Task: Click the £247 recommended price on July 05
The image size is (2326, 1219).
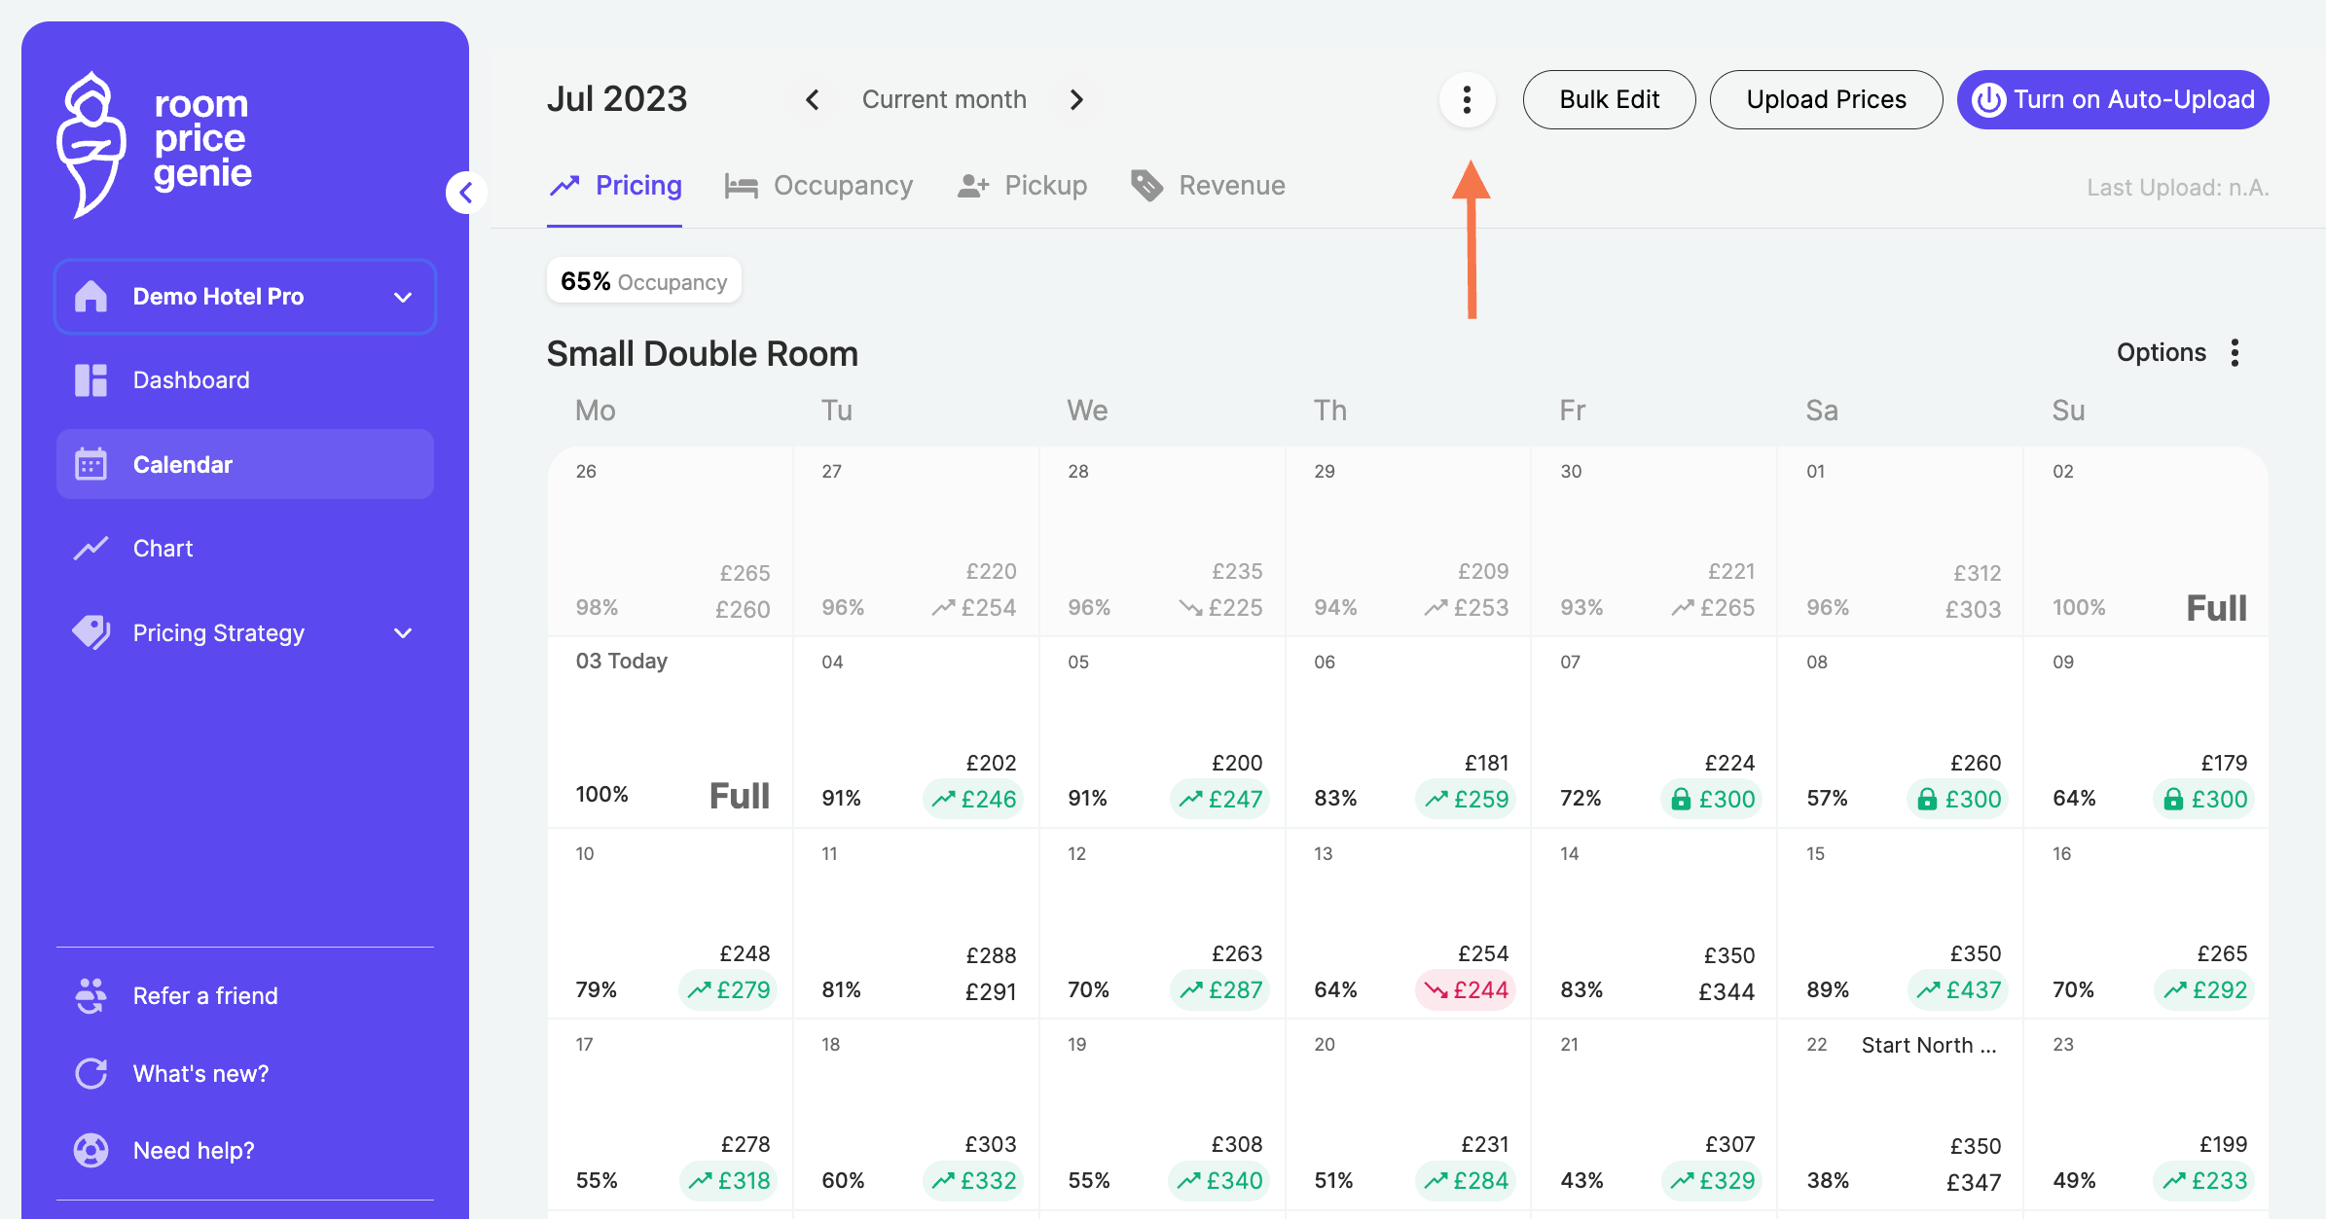Action: point(1219,799)
